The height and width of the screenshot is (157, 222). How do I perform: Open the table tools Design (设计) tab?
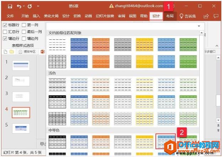coord(156,16)
